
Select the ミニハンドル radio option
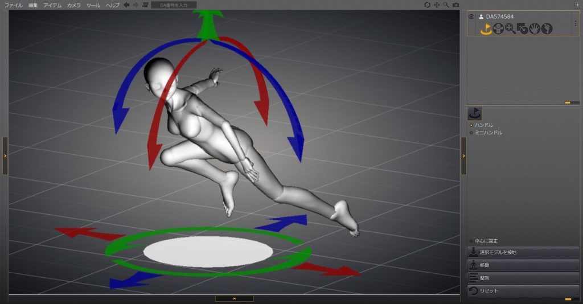tap(471, 133)
